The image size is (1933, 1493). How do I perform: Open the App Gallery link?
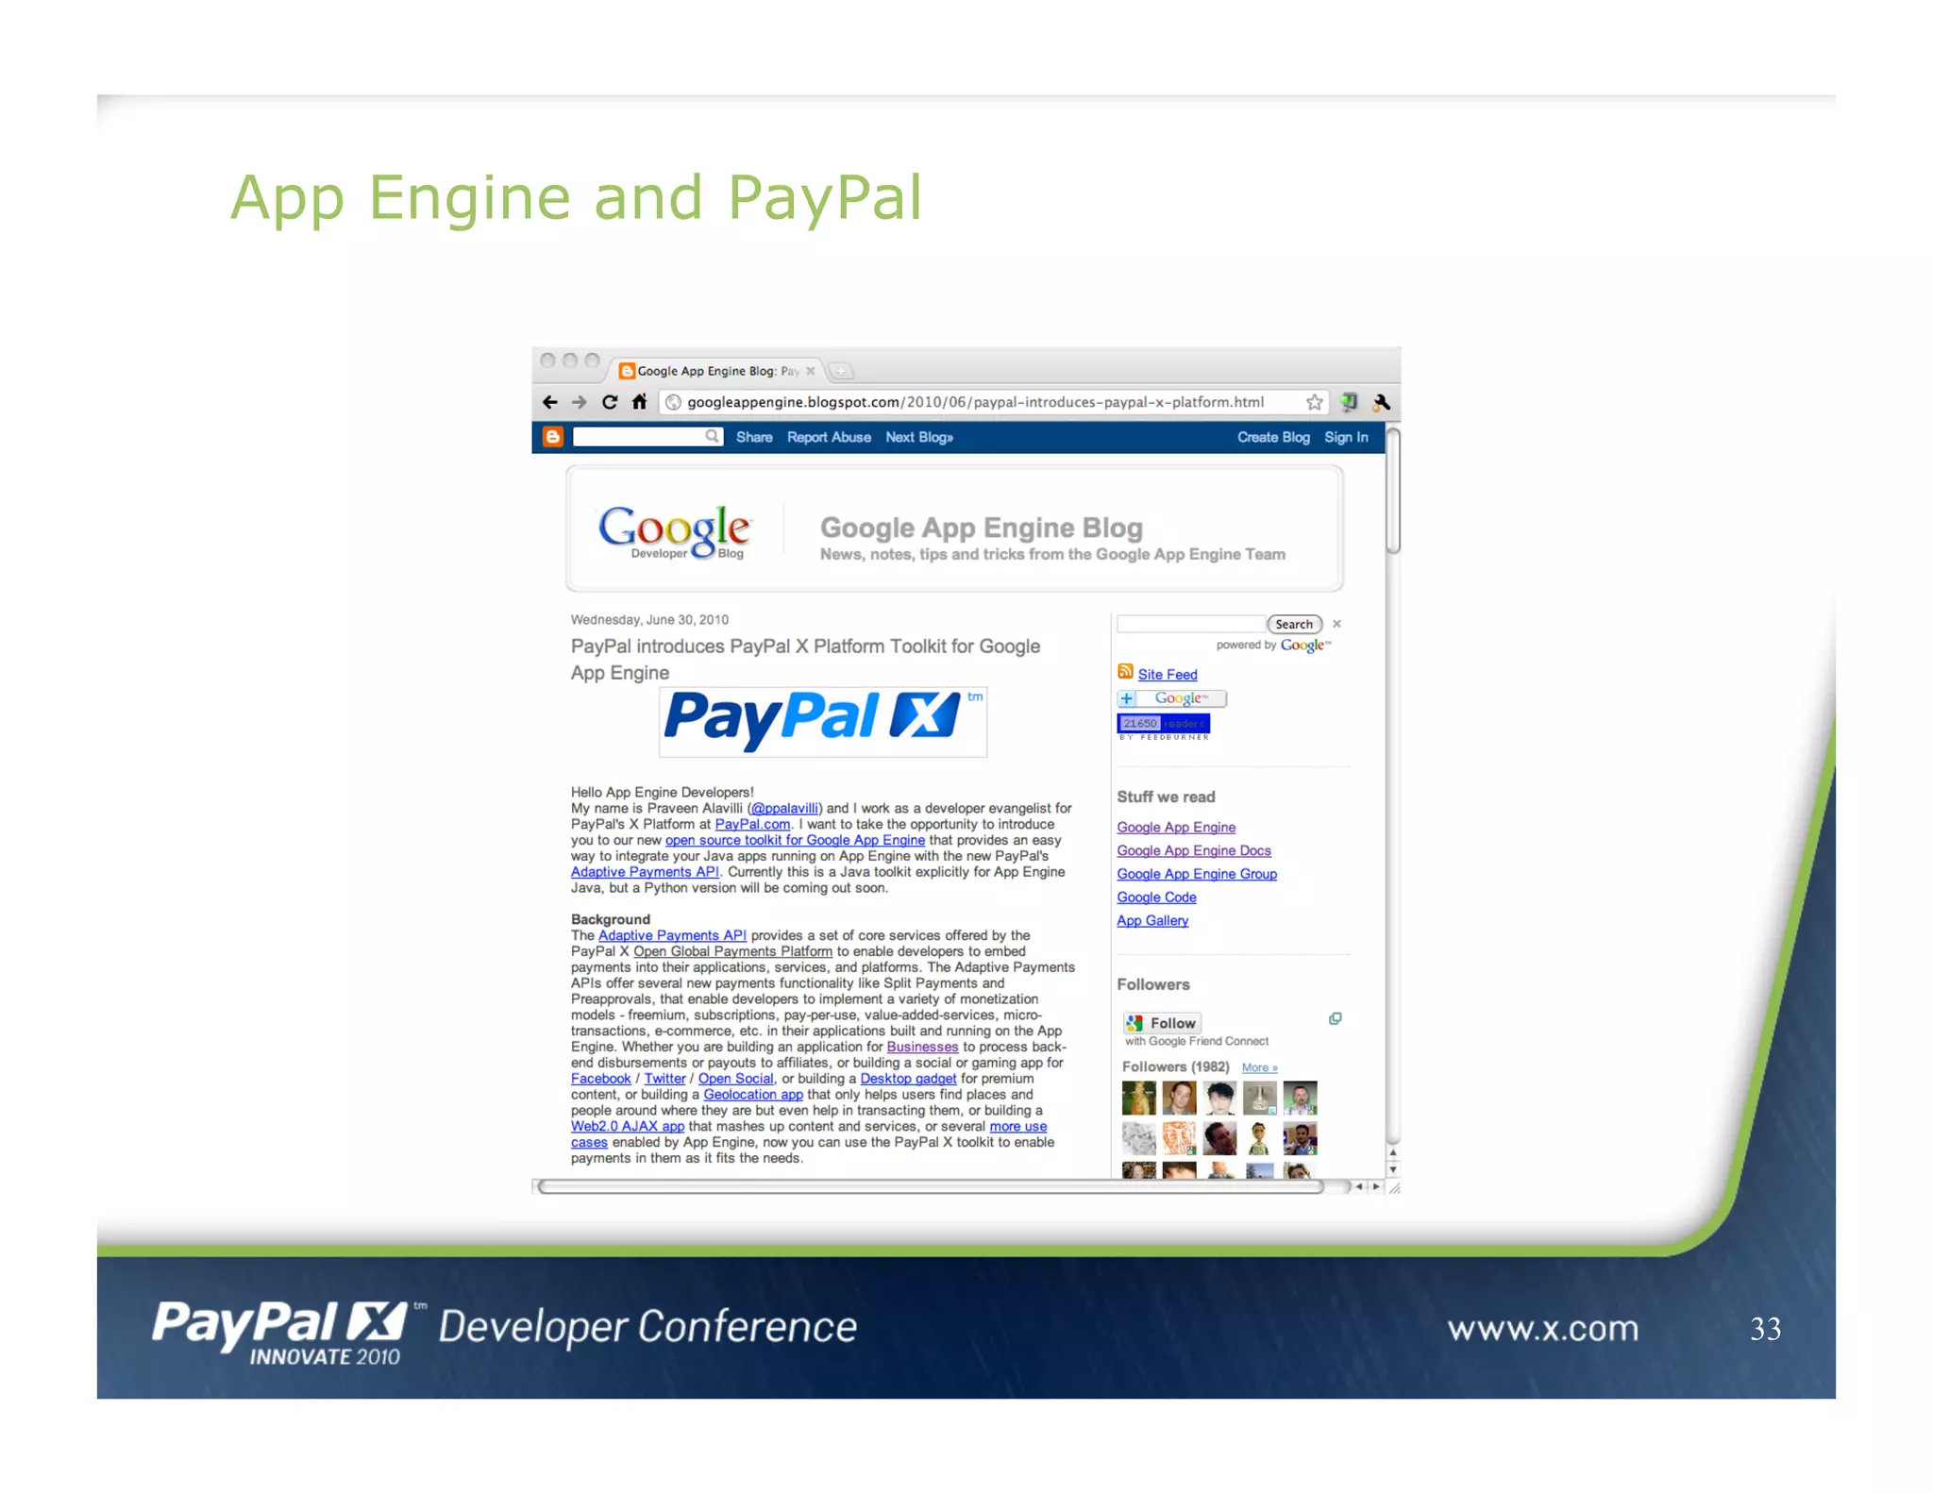[1152, 920]
